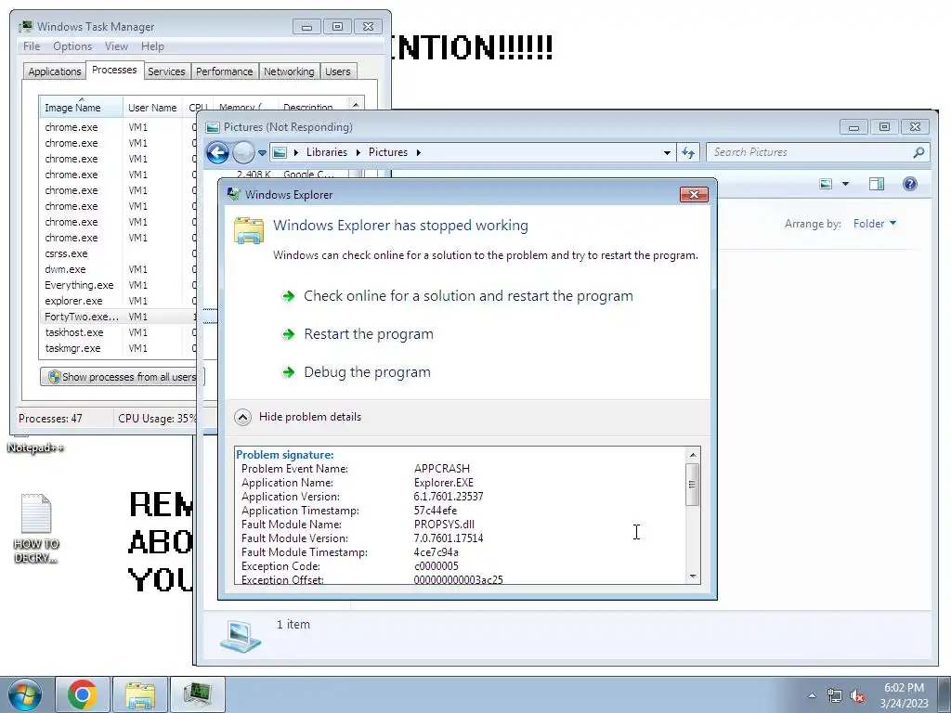Switch to the Networking tab

coord(289,71)
